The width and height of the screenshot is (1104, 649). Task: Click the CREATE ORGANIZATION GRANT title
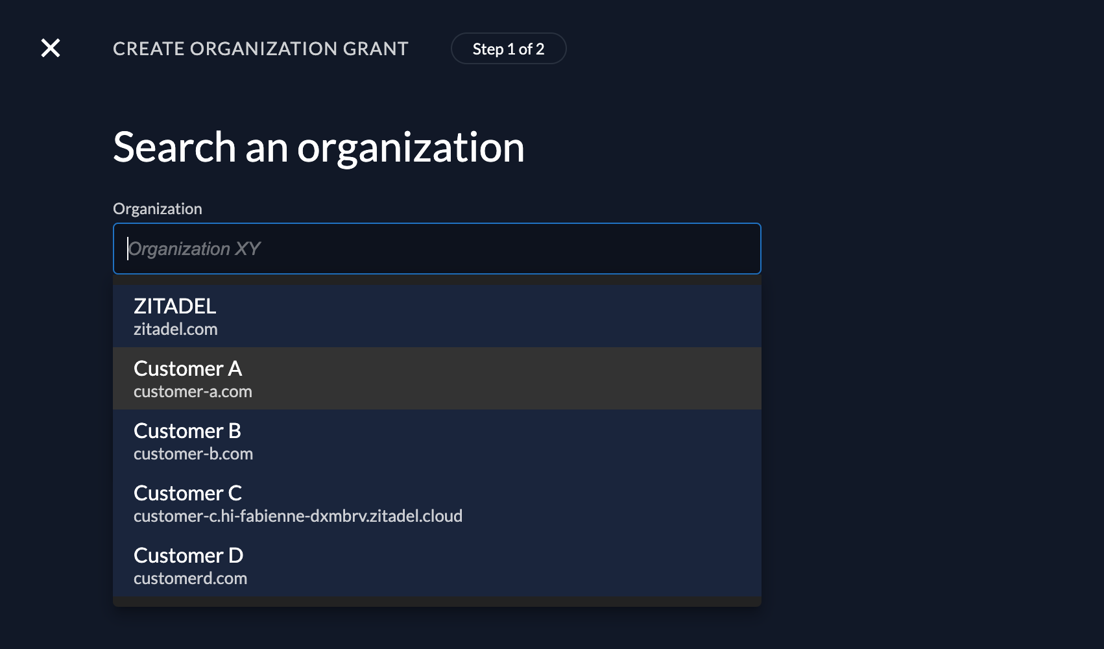point(261,48)
